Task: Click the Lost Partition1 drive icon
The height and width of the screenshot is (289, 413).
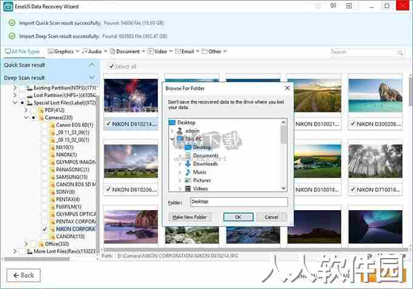Action: (30, 95)
